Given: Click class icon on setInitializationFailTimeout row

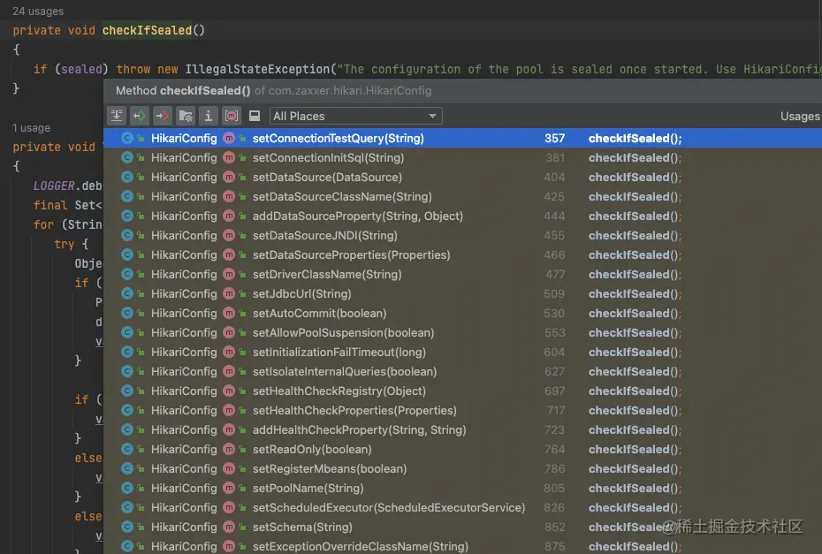Looking at the screenshot, I should click(127, 353).
